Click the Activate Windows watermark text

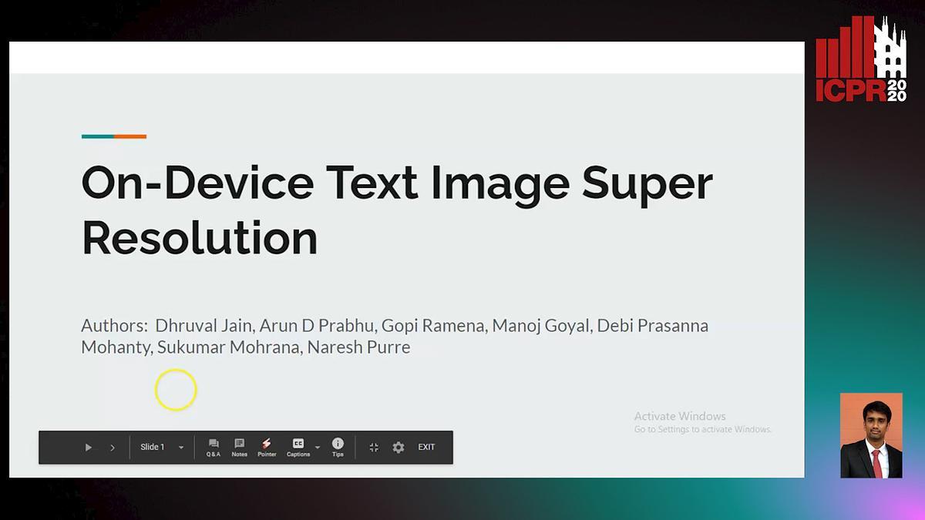[x=680, y=417]
